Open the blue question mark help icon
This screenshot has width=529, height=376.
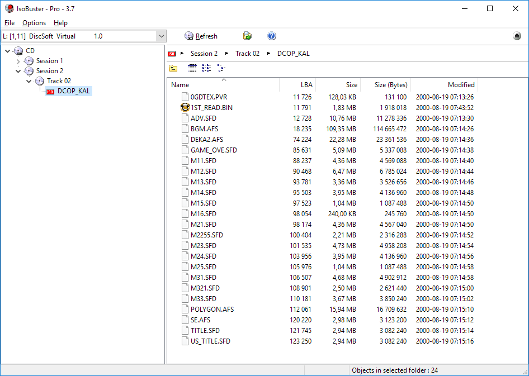272,36
